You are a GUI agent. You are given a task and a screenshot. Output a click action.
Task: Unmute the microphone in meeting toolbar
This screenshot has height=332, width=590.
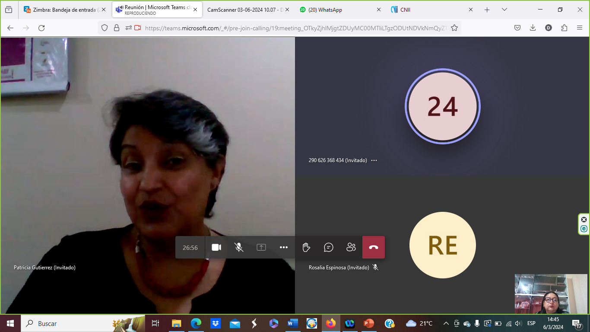coord(239,247)
